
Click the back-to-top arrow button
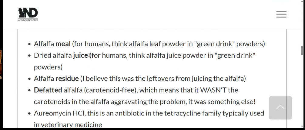[280, 108]
